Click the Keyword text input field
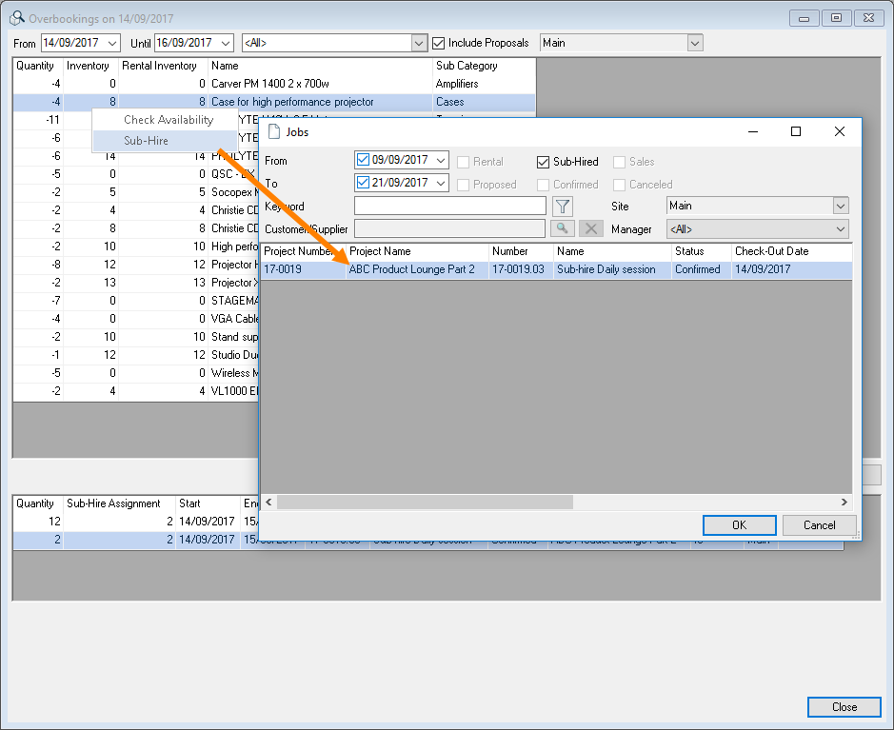 click(x=450, y=206)
